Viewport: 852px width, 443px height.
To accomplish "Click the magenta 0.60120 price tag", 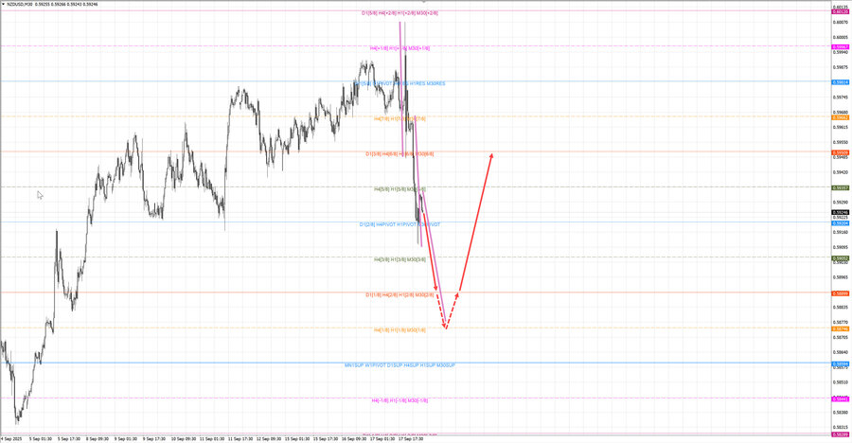I will pos(840,11).
